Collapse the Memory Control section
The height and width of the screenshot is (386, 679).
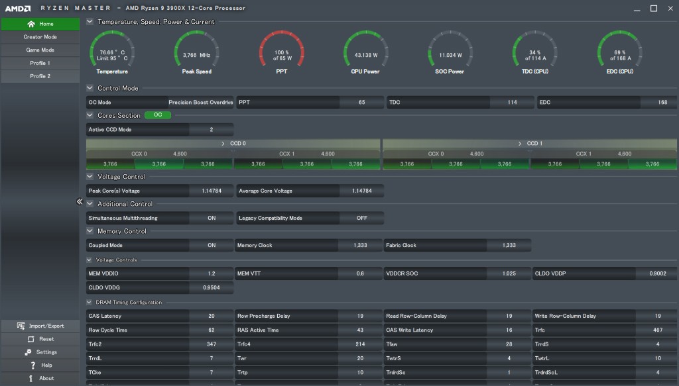tap(90, 231)
